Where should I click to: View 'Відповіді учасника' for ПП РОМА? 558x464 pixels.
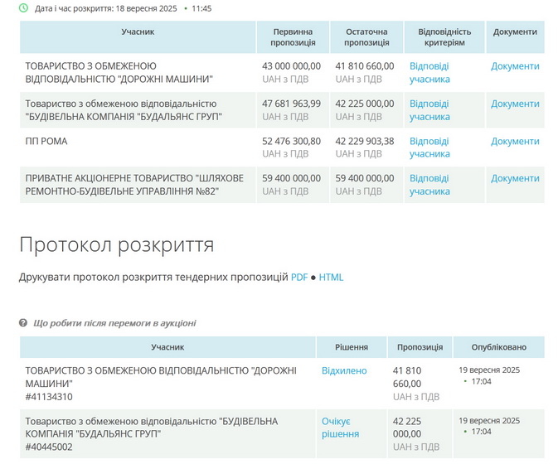point(429,147)
